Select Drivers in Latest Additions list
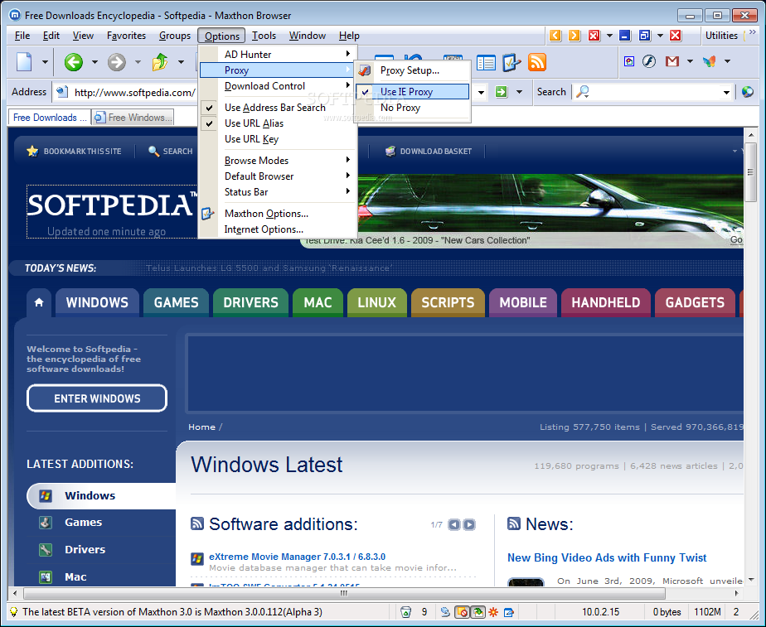Image resolution: width=766 pixels, height=627 pixels. (x=85, y=549)
